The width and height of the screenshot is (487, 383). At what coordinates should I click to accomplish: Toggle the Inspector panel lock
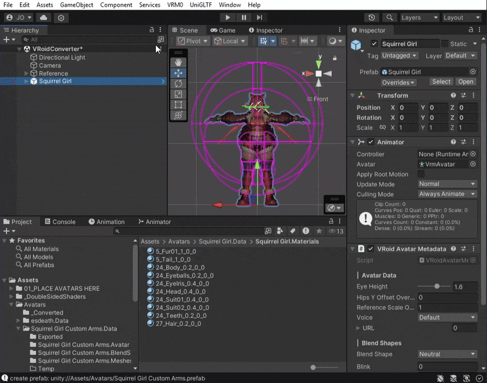click(471, 30)
